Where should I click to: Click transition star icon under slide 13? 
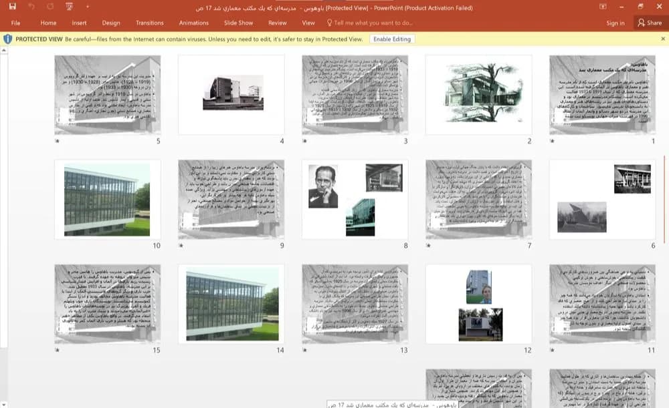304,350
